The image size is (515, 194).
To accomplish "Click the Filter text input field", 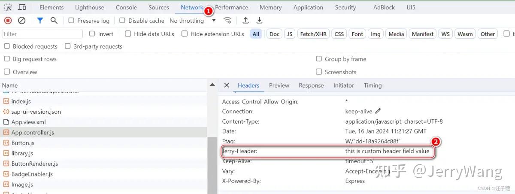I will click(42, 34).
